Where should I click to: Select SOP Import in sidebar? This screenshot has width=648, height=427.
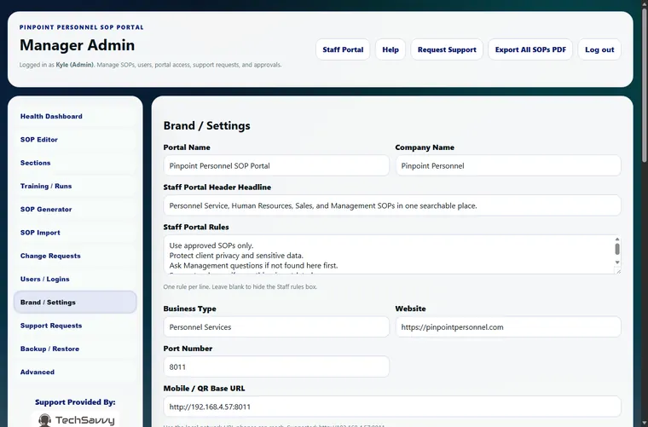coord(75,233)
